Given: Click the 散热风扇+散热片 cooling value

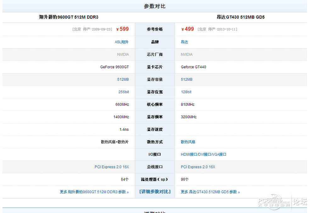Looking at the screenshot, I should (115, 142).
